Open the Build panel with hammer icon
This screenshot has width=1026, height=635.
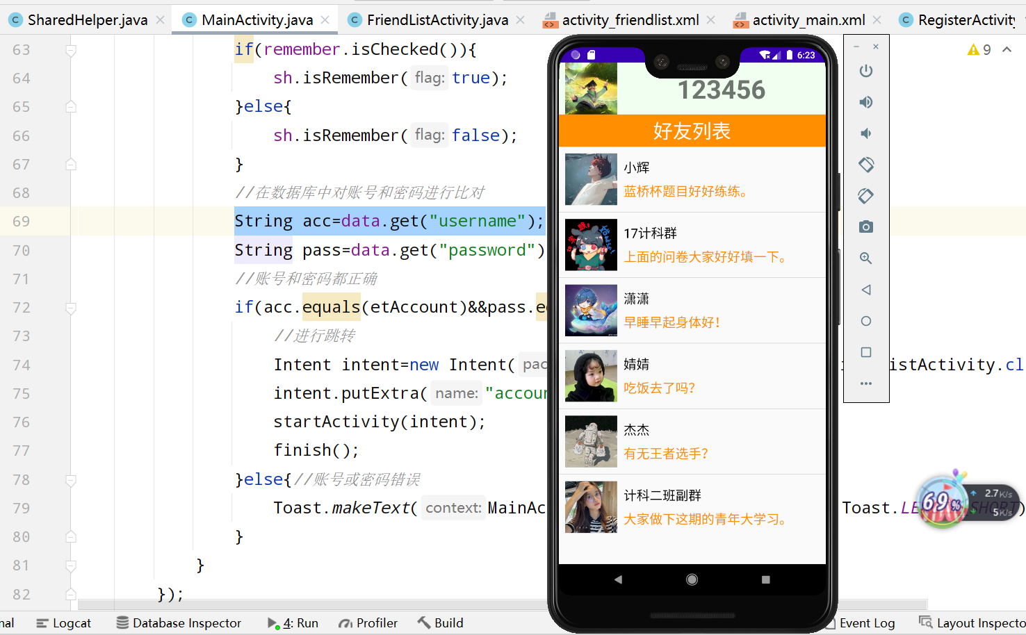440,622
